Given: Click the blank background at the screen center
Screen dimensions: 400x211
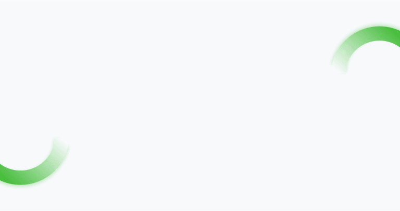Looking at the screenshot, I should click(200, 105).
